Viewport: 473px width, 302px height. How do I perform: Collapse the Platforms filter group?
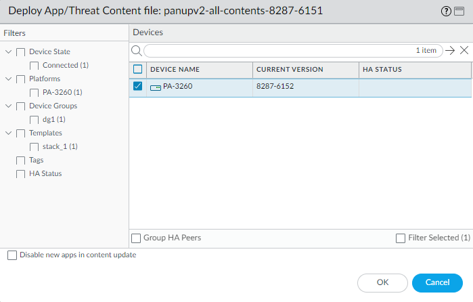point(8,79)
